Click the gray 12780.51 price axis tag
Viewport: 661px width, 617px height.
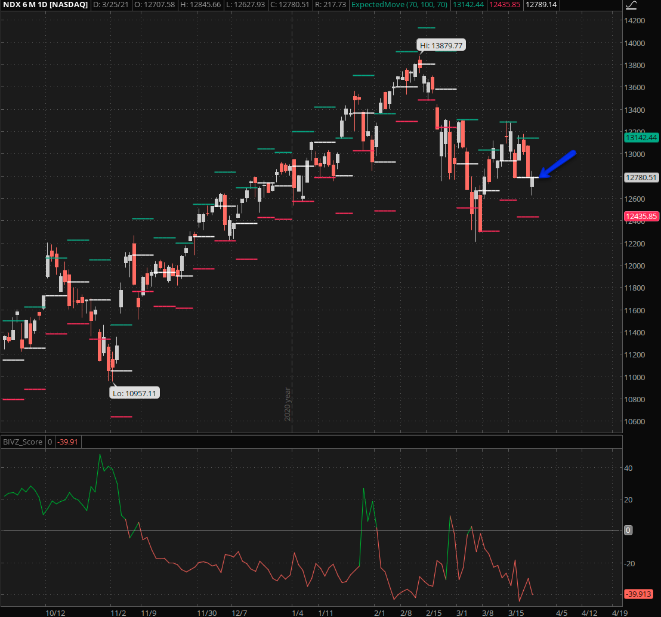(641, 177)
